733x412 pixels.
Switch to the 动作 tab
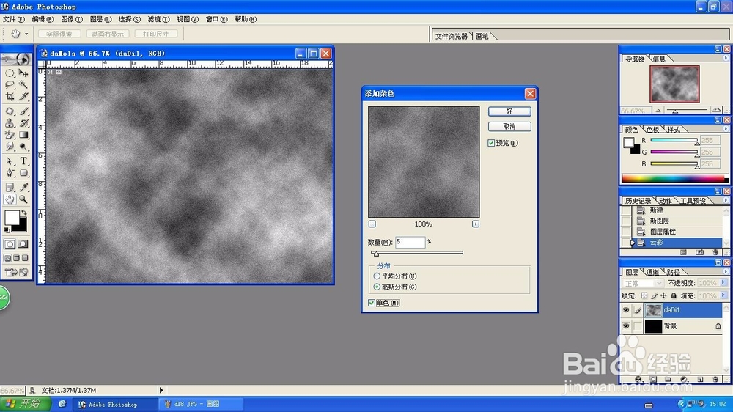click(x=665, y=201)
